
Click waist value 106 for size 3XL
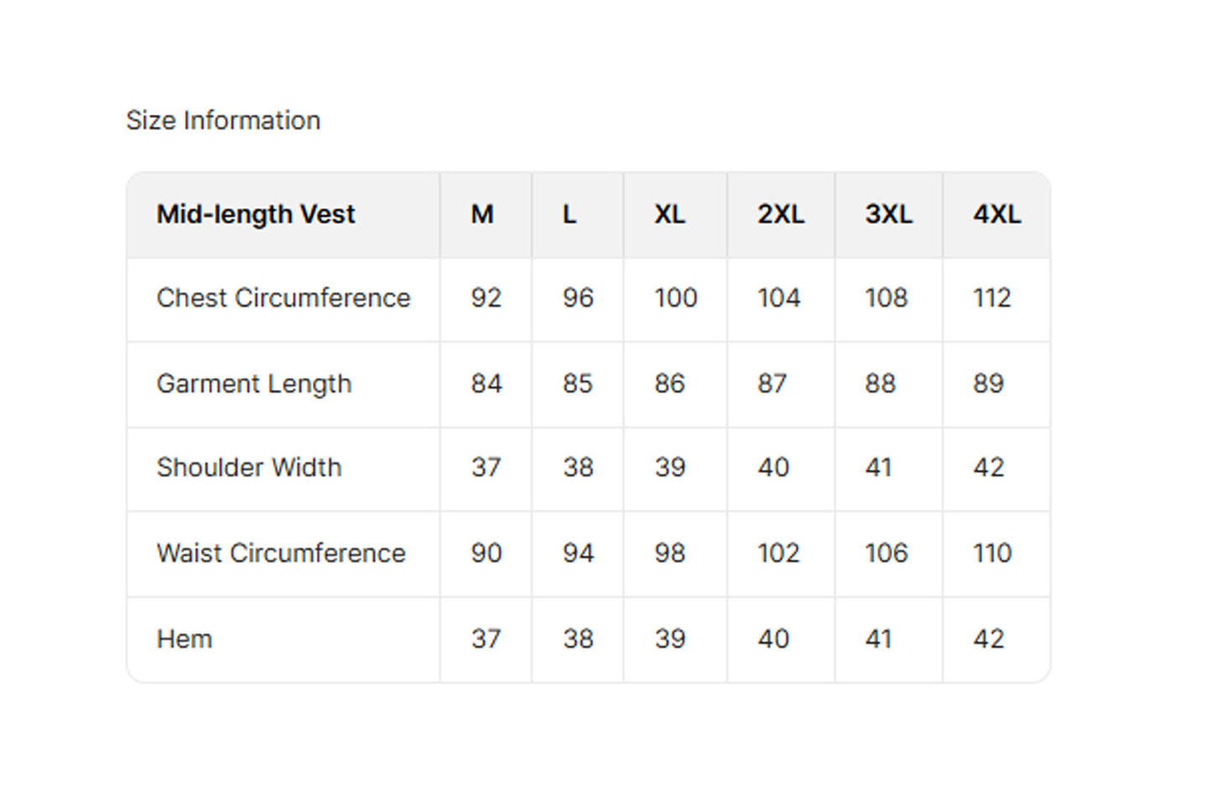click(887, 554)
